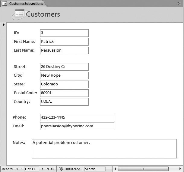The width and height of the screenshot is (184, 172).
Task: Click the Search box in the navigation bar
Action: click(x=95, y=169)
